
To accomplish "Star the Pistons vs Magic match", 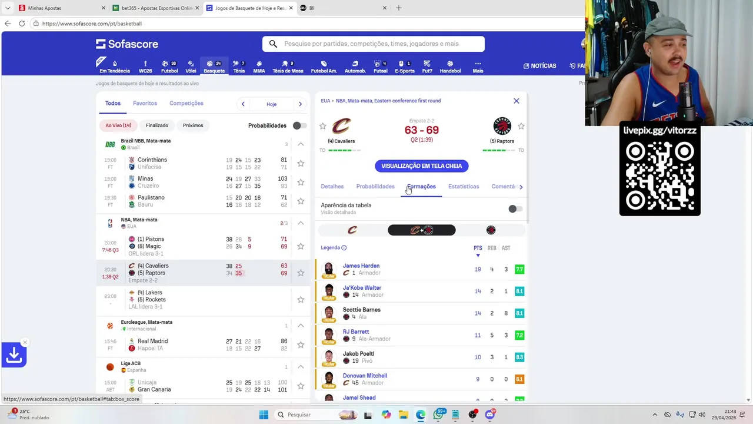I will point(301,246).
